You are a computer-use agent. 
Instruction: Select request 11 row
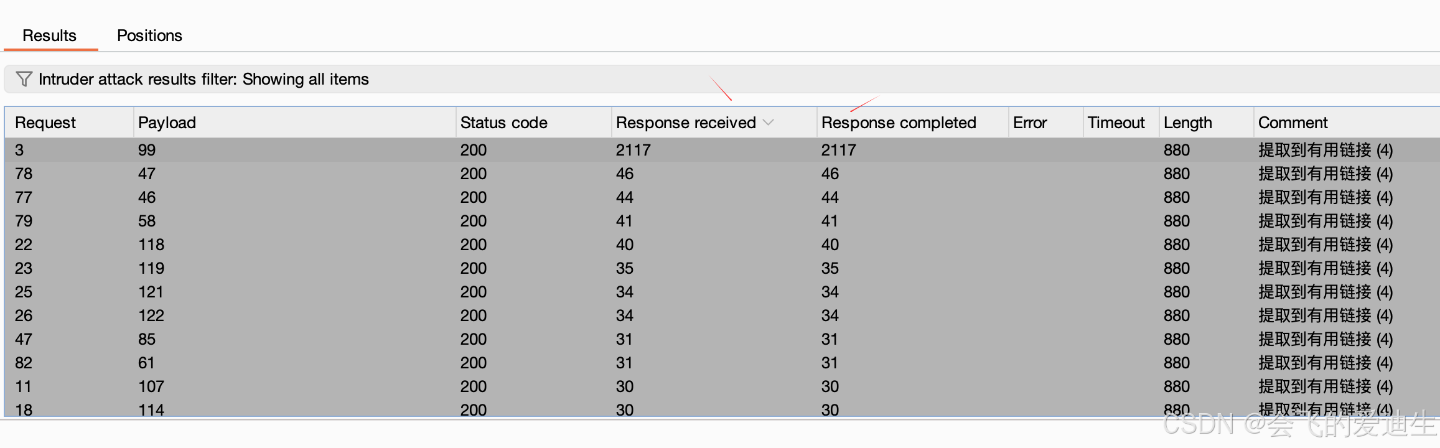(722, 386)
